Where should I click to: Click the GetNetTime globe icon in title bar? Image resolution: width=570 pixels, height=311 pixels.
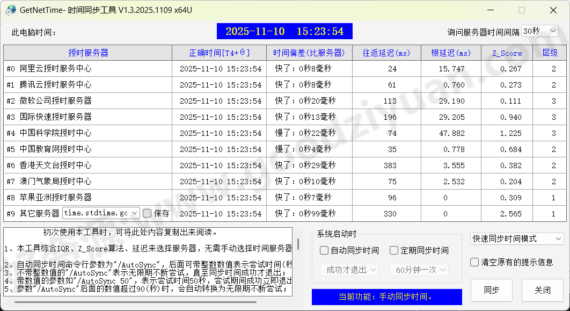point(12,10)
